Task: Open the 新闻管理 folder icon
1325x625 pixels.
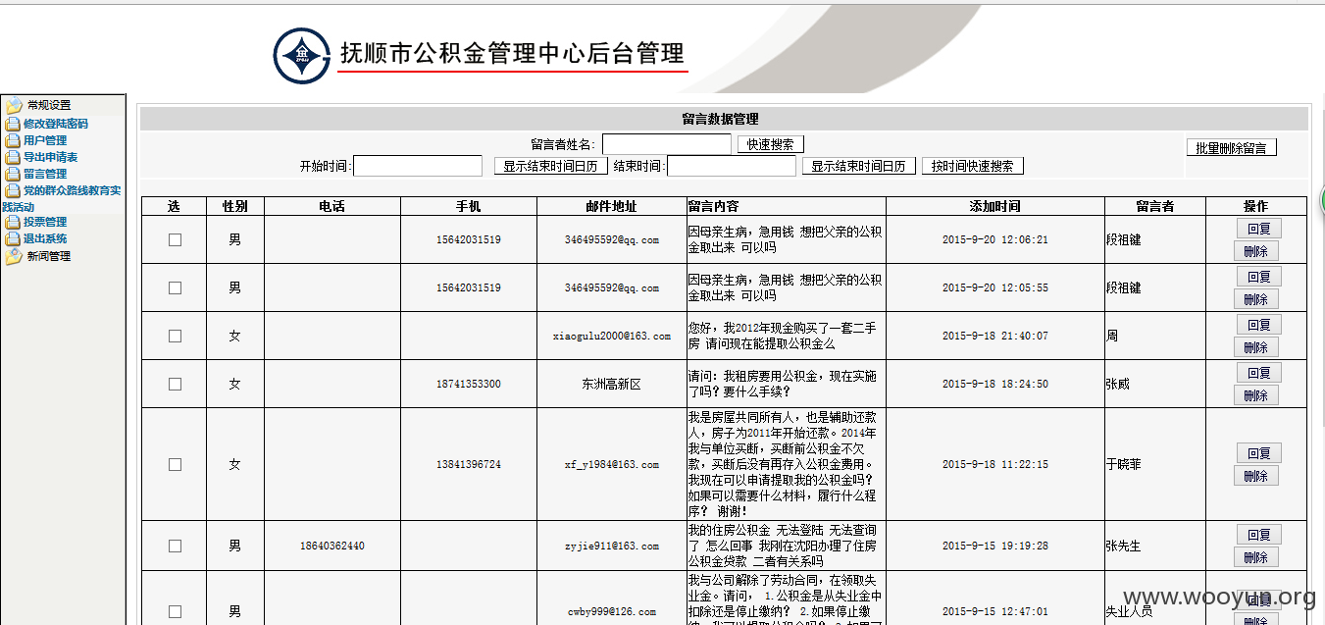Action: (x=13, y=257)
